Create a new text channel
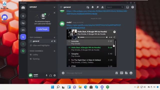The image size is (160, 90). pyautogui.click(x=54, y=37)
